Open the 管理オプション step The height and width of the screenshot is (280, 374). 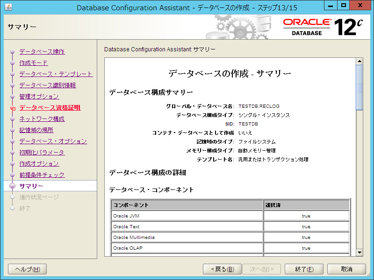click(39, 97)
